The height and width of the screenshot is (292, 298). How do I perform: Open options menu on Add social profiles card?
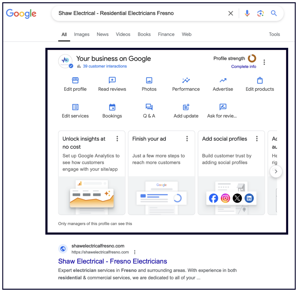257,139
